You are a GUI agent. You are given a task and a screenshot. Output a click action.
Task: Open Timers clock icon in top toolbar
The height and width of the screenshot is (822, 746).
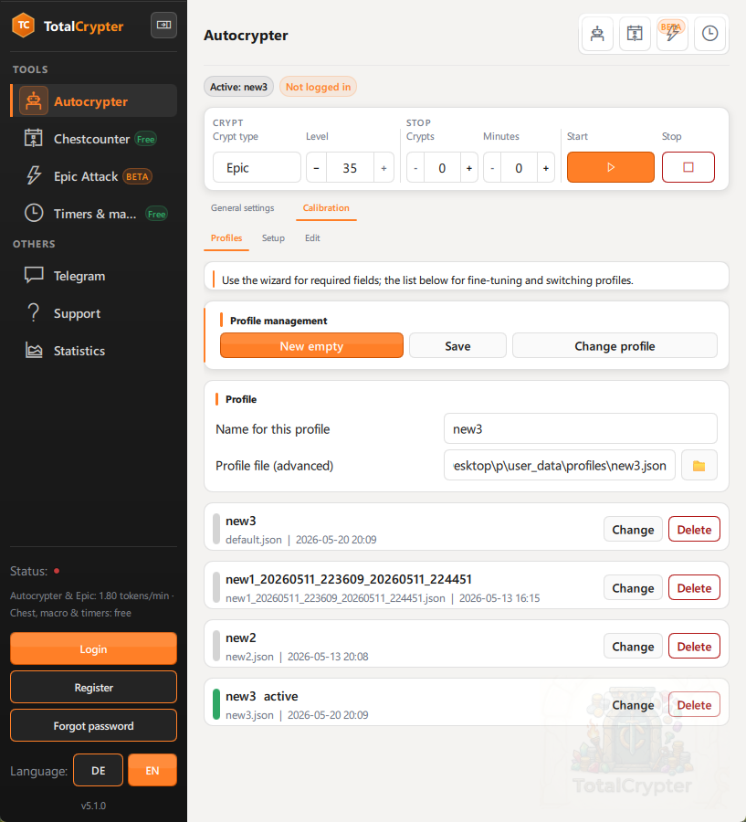pos(709,34)
